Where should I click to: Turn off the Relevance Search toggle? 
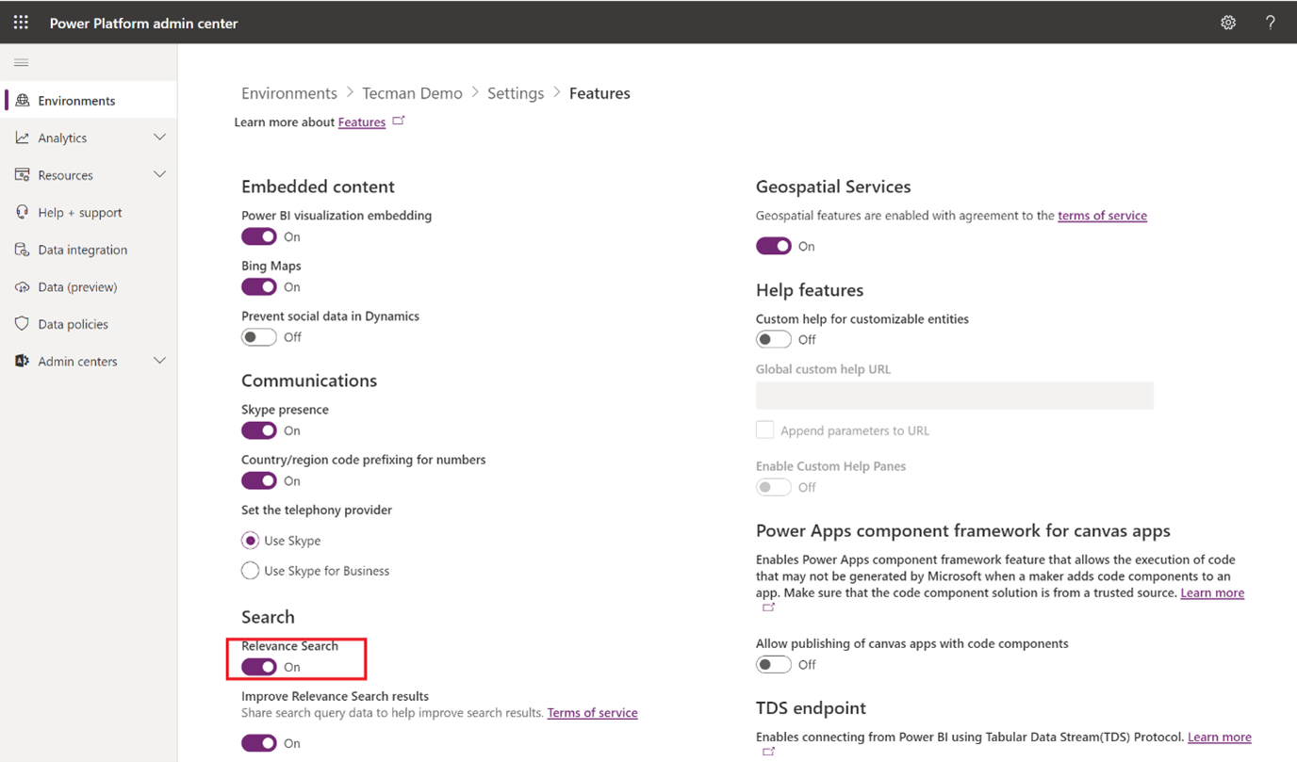point(258,666)
